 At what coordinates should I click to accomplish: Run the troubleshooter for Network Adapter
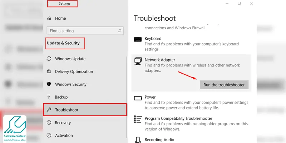(x=224, y=85)
